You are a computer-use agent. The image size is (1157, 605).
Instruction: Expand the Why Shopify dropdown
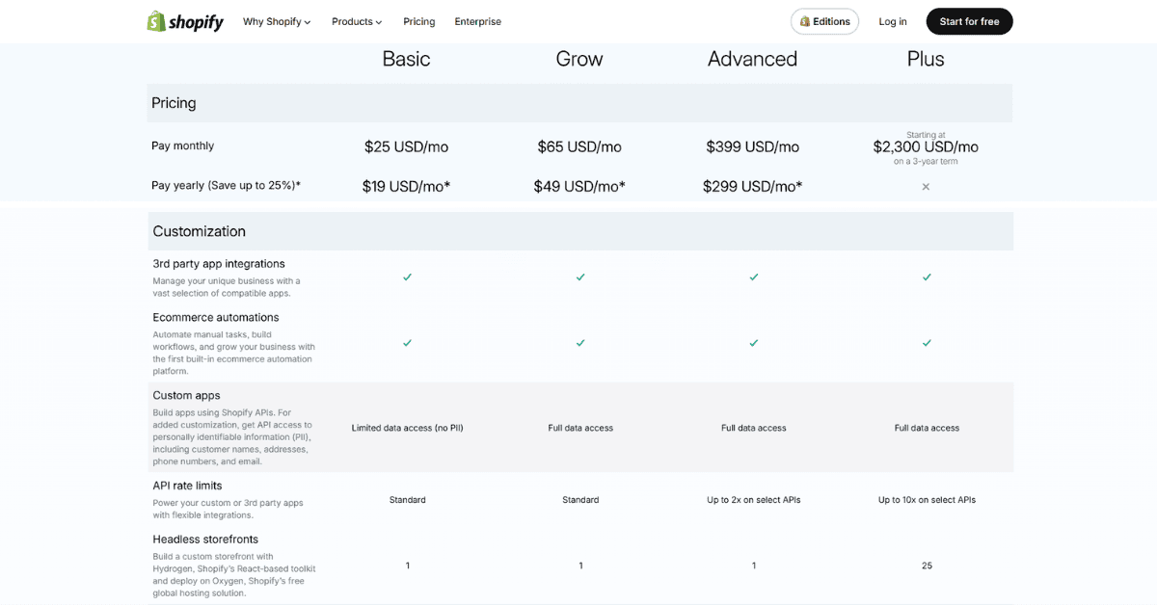click(x=277, y=21)
